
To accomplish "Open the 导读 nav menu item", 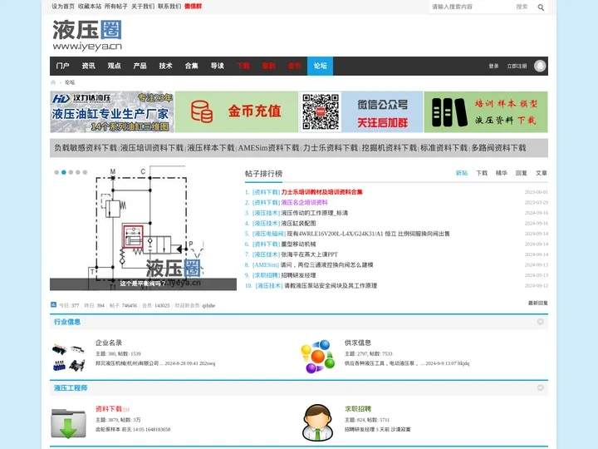I will click(x=218, y=66).
